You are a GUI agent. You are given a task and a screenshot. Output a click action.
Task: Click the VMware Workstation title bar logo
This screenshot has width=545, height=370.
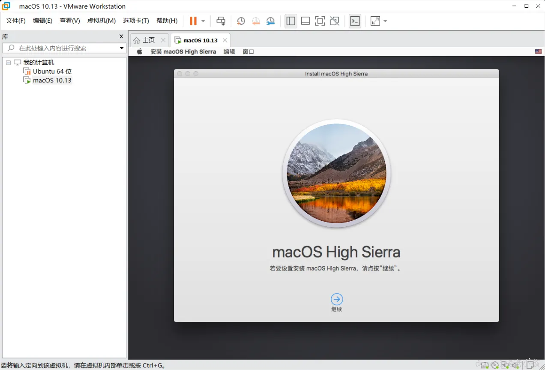(6, 6)
